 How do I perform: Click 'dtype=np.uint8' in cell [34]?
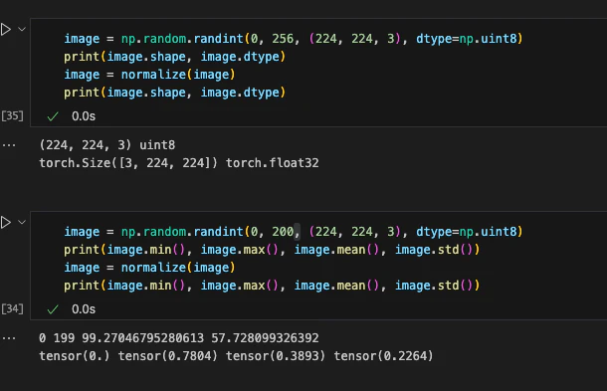point(467,232)
